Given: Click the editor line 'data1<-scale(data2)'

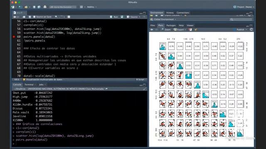Looking at the screenshot, I should click(x=39, y=76).
